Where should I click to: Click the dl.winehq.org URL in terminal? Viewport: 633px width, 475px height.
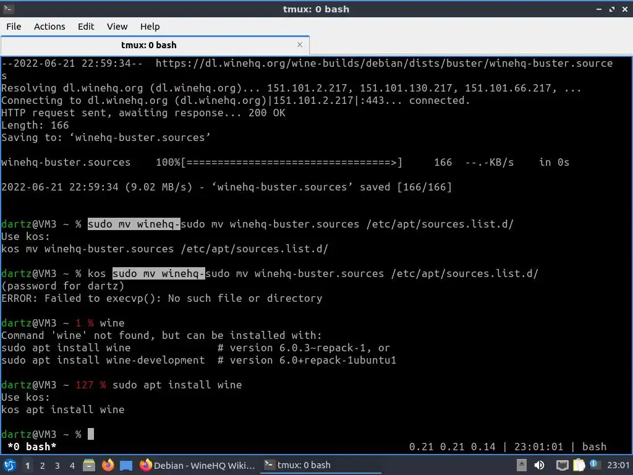coord(384,63)
